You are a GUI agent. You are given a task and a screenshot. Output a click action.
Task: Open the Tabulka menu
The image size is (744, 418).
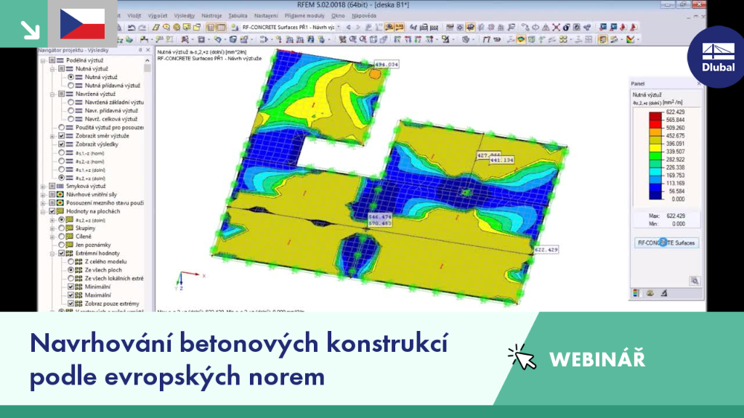click(x=238, y=16)
